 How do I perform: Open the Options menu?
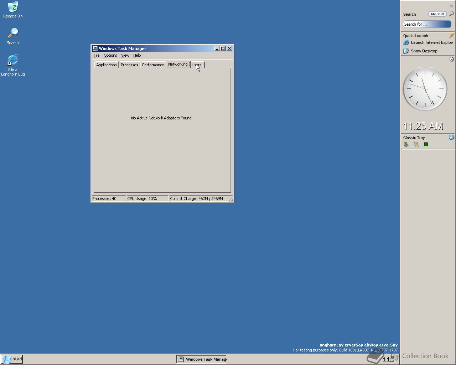click(110, 55)
